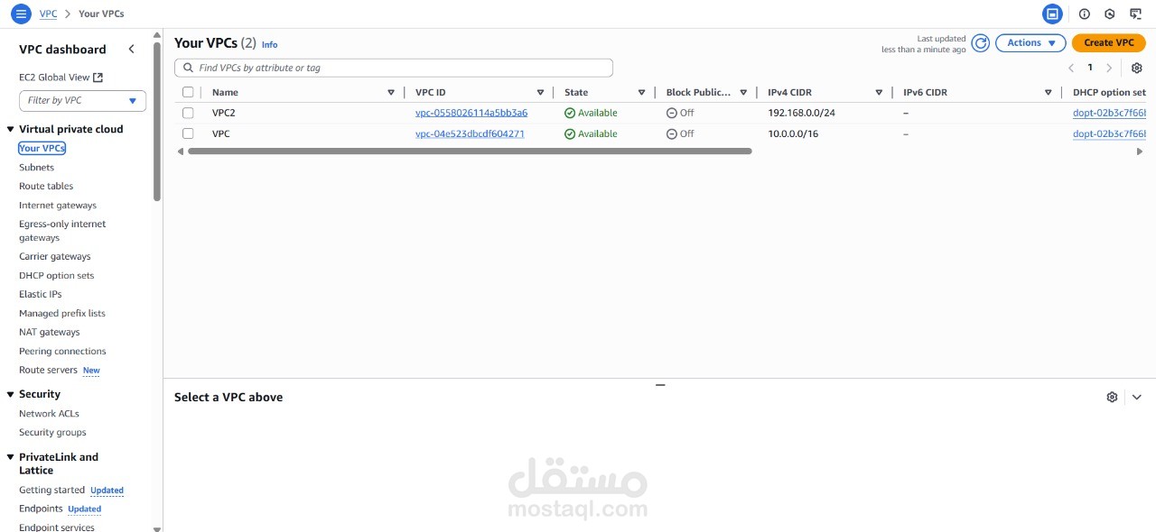Select all VPCs header checkbox
This screenshot has width=1156, height=532.
pyautogui.click(x=188, y=92)
